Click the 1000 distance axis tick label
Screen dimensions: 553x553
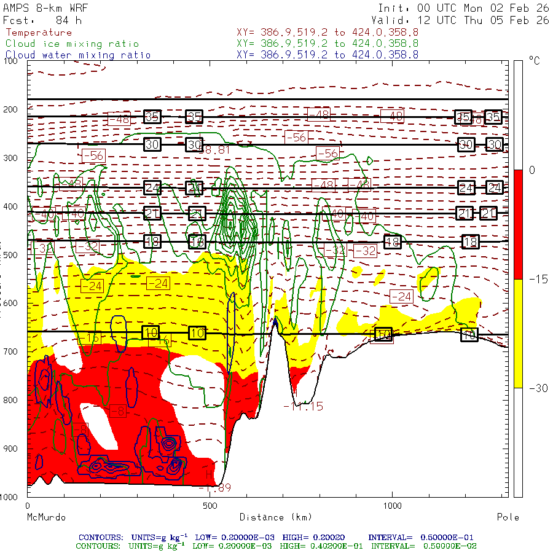pyautogui.click(x=392, y=506)
